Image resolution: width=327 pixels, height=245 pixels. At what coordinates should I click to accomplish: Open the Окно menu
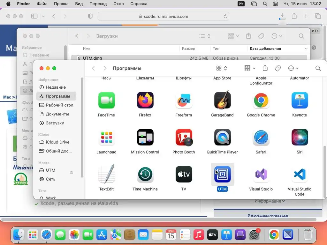point(118,4)
